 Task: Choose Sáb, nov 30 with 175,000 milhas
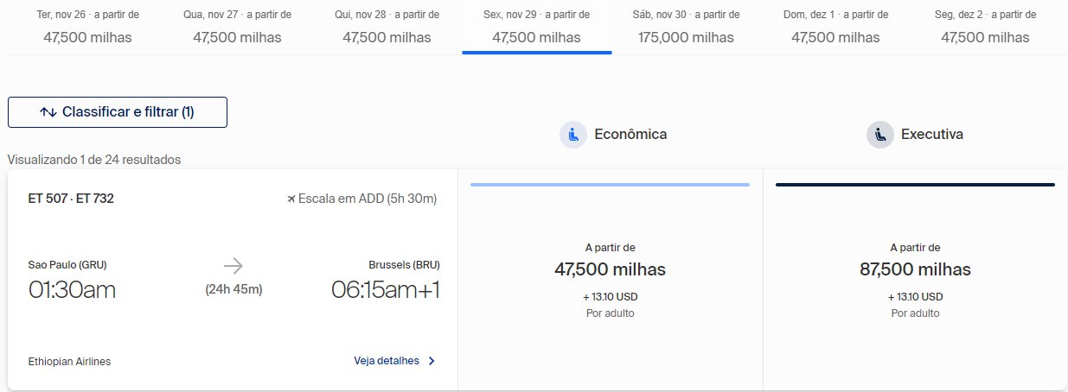[x=686, y=27]
